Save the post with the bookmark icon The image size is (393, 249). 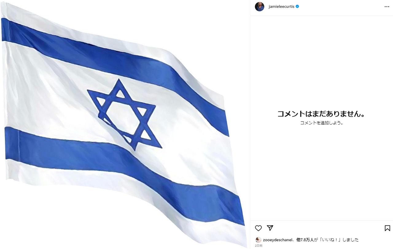387,228
